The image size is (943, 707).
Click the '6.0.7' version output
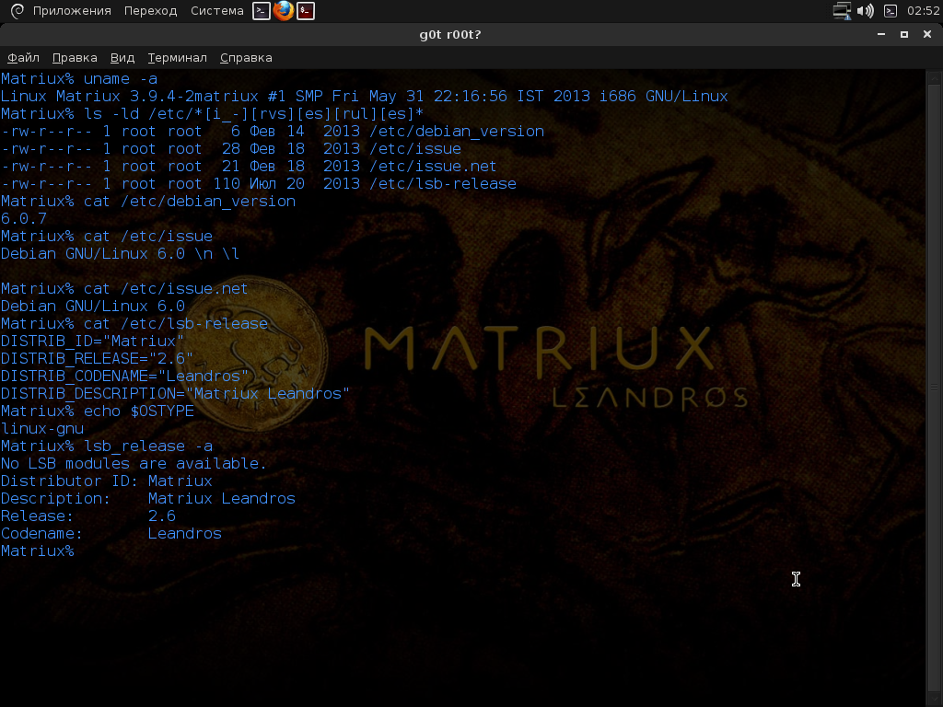(23, 218)
